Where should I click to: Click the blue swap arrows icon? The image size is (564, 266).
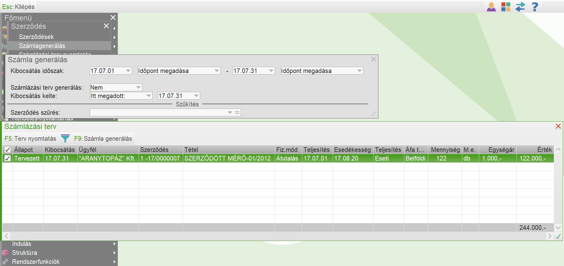520,7
